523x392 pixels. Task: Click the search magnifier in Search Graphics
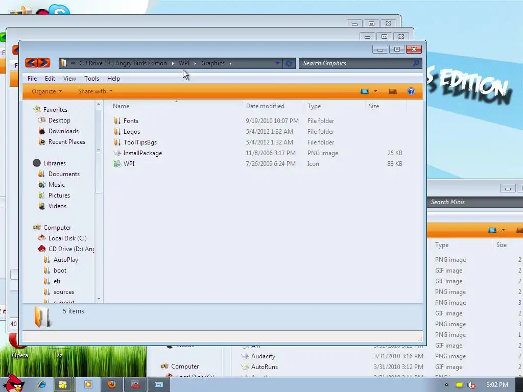tap(416, 63)
